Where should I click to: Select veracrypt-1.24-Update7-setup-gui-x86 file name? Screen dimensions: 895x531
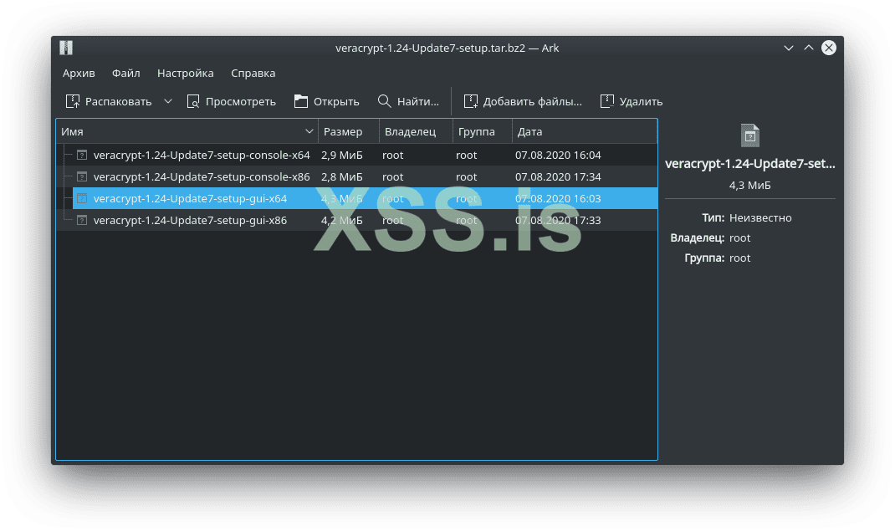(190, 220)
